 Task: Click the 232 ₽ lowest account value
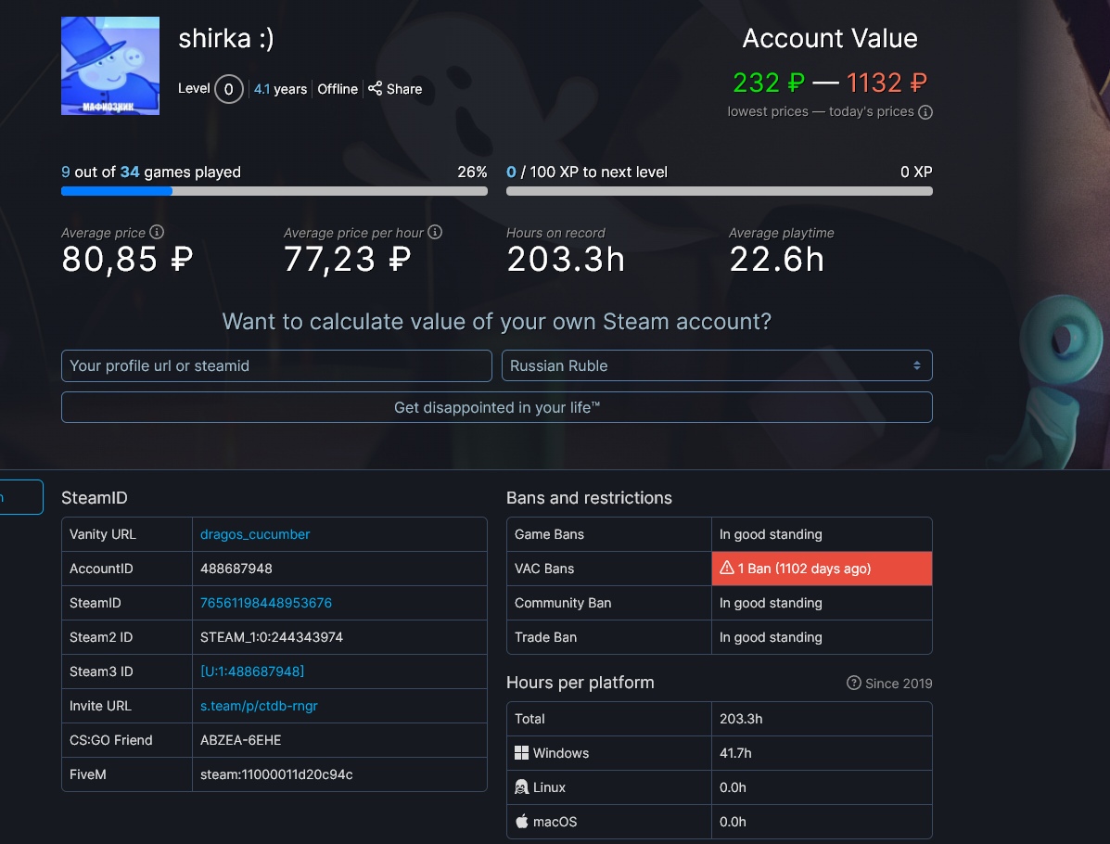click(768, 83)
